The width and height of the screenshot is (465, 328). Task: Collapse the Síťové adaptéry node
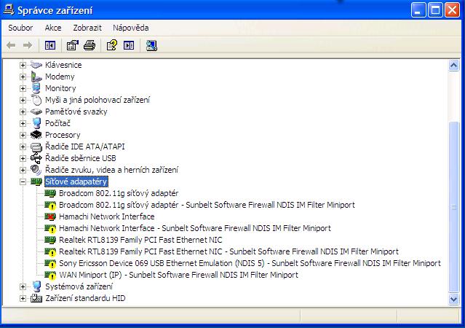click(23, 181)
